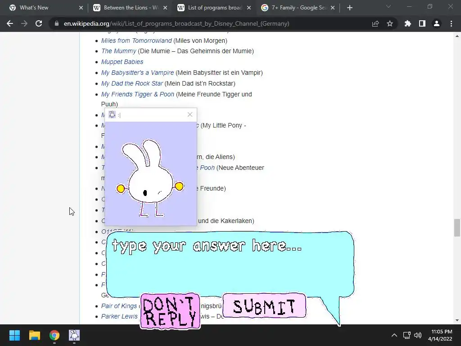Reload the Wikipedia page
The width and height of the screenshot is (461, 346).
click(39, 23)
